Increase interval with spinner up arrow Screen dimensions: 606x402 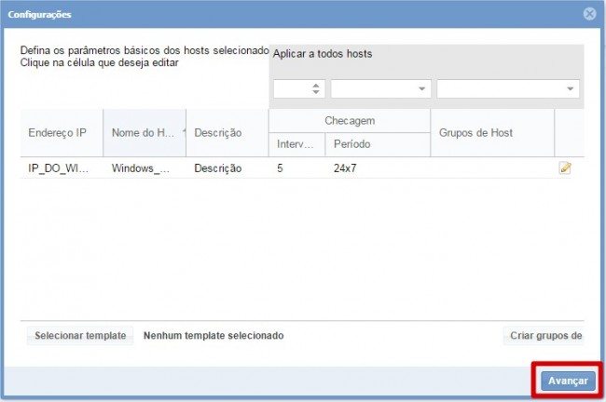click(315, 86)
